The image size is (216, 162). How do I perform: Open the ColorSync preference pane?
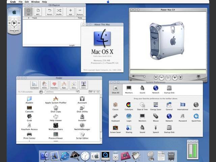click(x=129, y=105)
